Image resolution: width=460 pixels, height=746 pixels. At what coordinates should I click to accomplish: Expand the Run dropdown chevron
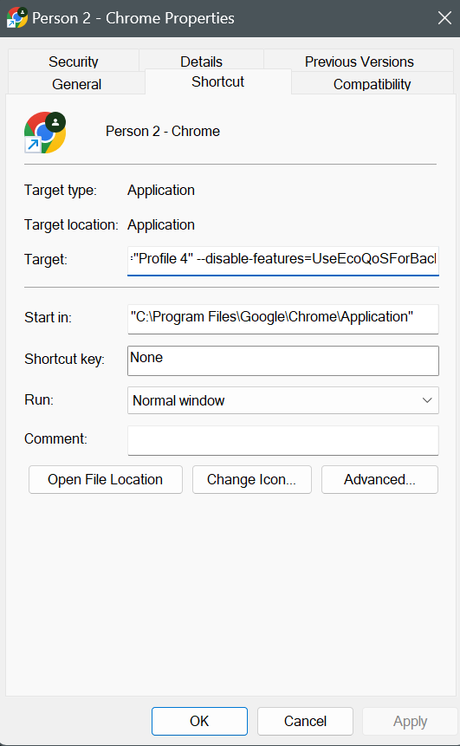(x=427, y=400)
